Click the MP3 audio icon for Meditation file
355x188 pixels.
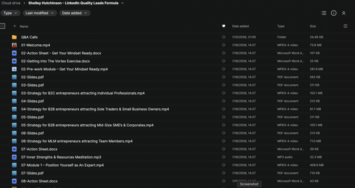14,157
